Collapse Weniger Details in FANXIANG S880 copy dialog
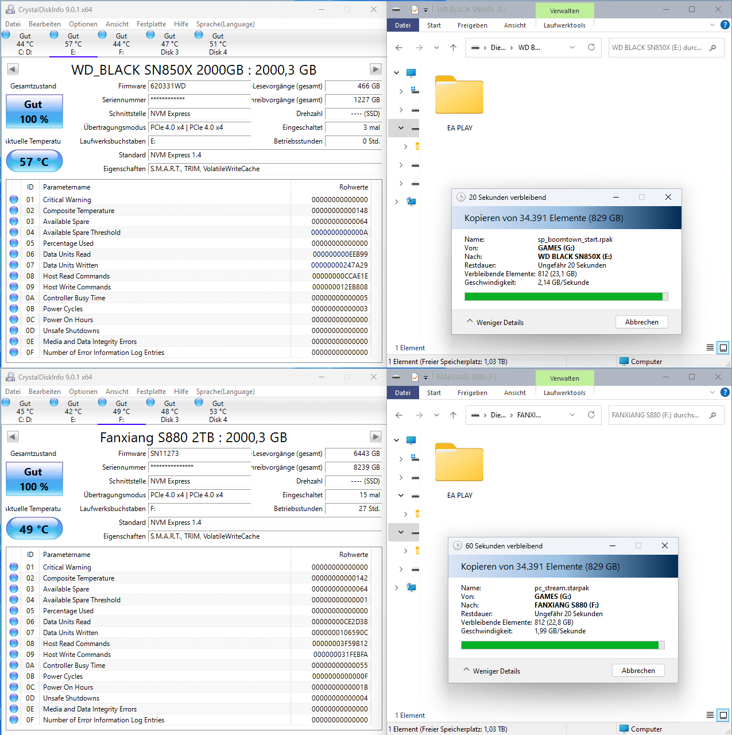Image resolution: width=732 pixels, height=735 pixels. (x=491, y=671)
